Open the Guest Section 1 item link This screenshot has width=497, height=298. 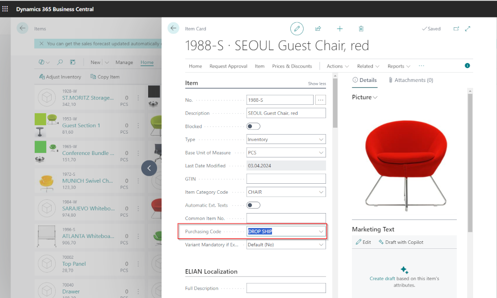pos(81,125)
